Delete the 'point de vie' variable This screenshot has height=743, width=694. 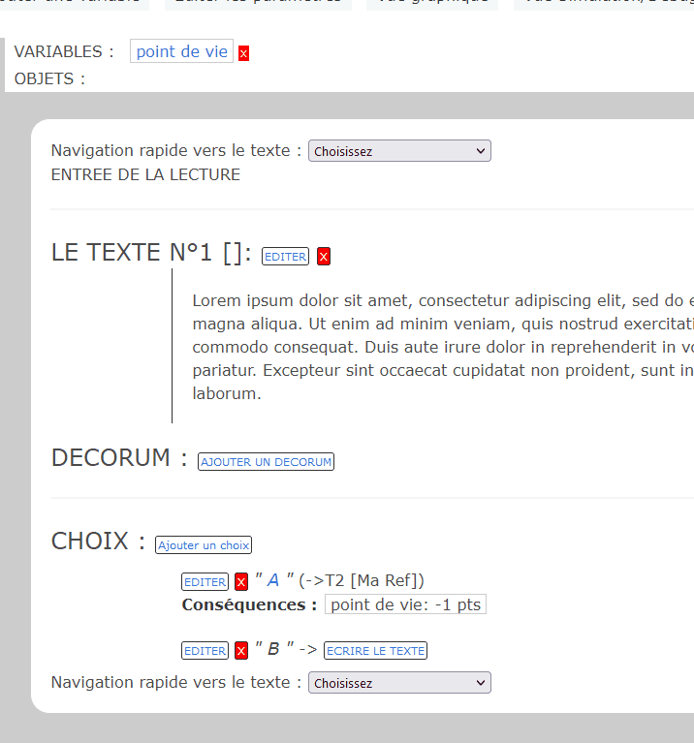(x=243, y=53)
